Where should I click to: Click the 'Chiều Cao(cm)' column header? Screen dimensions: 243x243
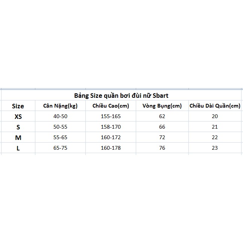tap(111, 106)
